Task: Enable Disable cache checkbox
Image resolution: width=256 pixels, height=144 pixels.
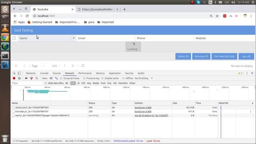Action: (x=102, y=78)
